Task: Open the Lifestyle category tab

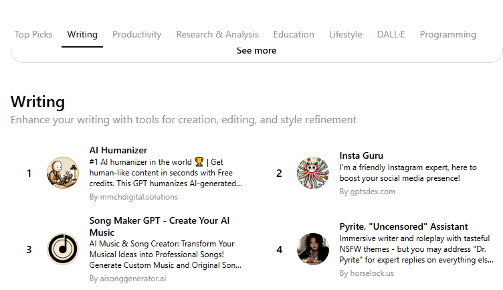Action: pyautogui.click(x=345, y=34)
